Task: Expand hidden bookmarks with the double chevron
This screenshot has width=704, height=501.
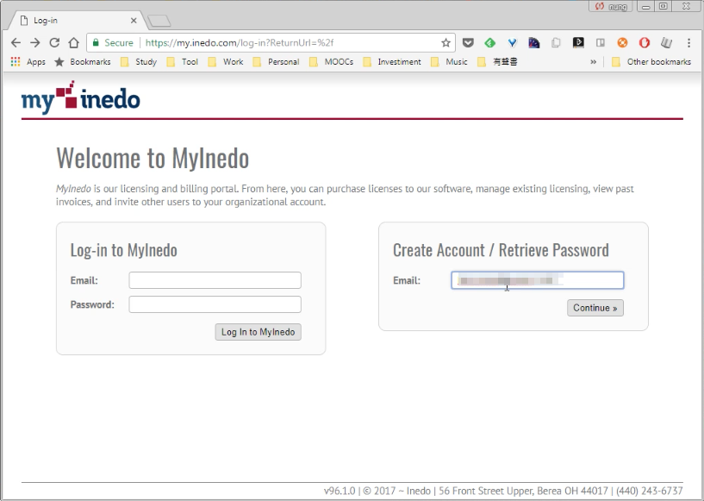Action: [x=593, y=62]
